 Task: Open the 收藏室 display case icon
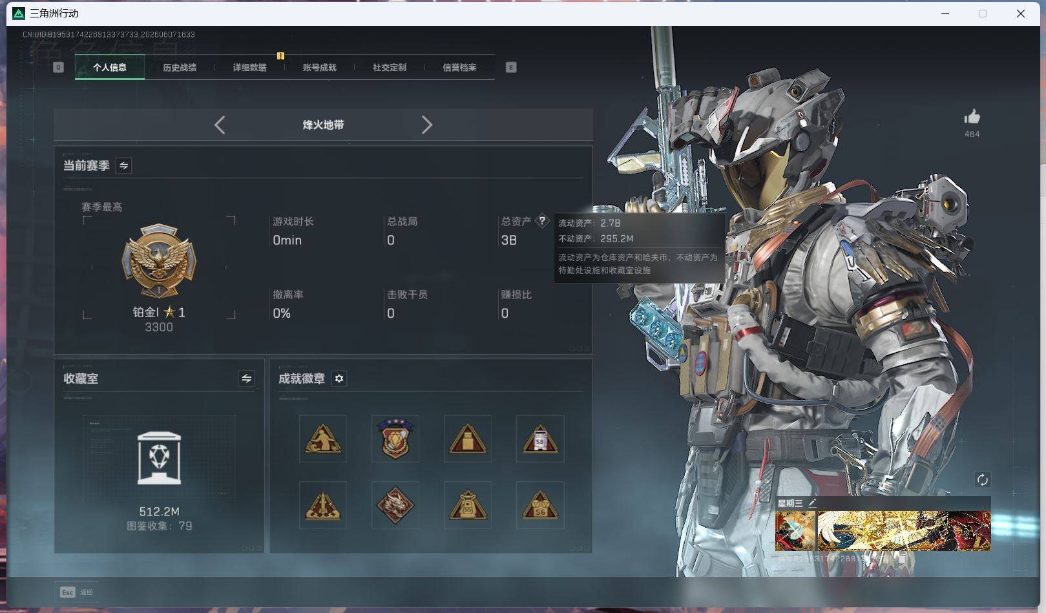pyautogui.click(x=159, y=458)
